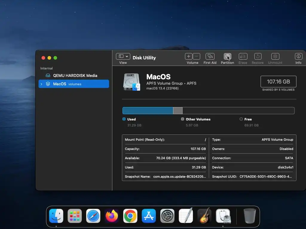The width and height of the screenshot is (306, 229).
Task: Click the Unmount toolbar icon
Action: pyautogui.click(x=275, y=56)
